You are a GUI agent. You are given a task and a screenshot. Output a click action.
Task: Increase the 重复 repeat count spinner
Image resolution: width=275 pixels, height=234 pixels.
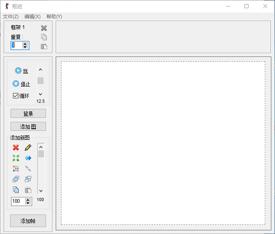coord(25,44)
